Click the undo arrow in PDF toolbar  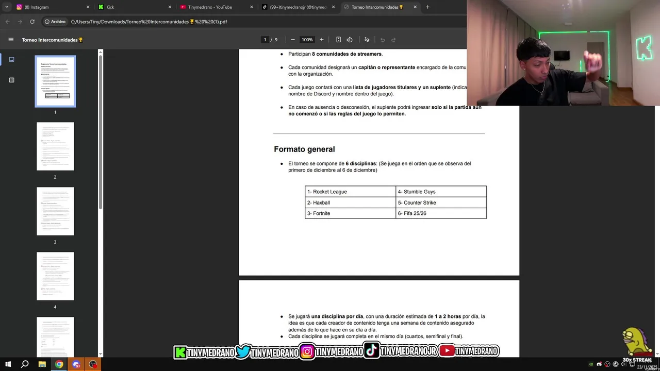383,40
